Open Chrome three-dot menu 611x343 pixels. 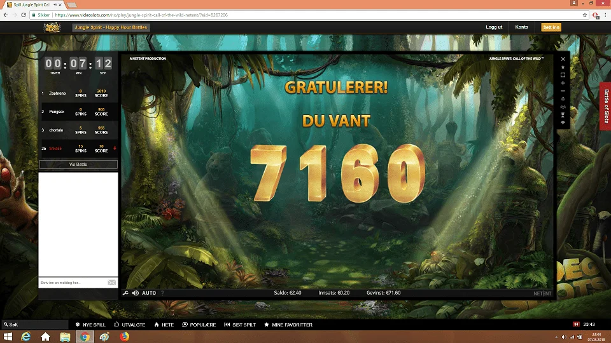pyautogui.click(x=605, y=15)
